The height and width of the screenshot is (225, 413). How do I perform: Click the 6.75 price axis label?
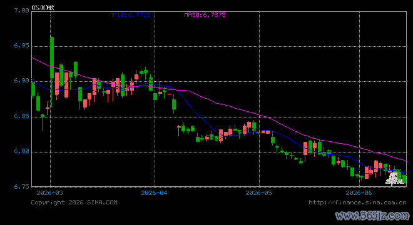click(x=21, y=187)
